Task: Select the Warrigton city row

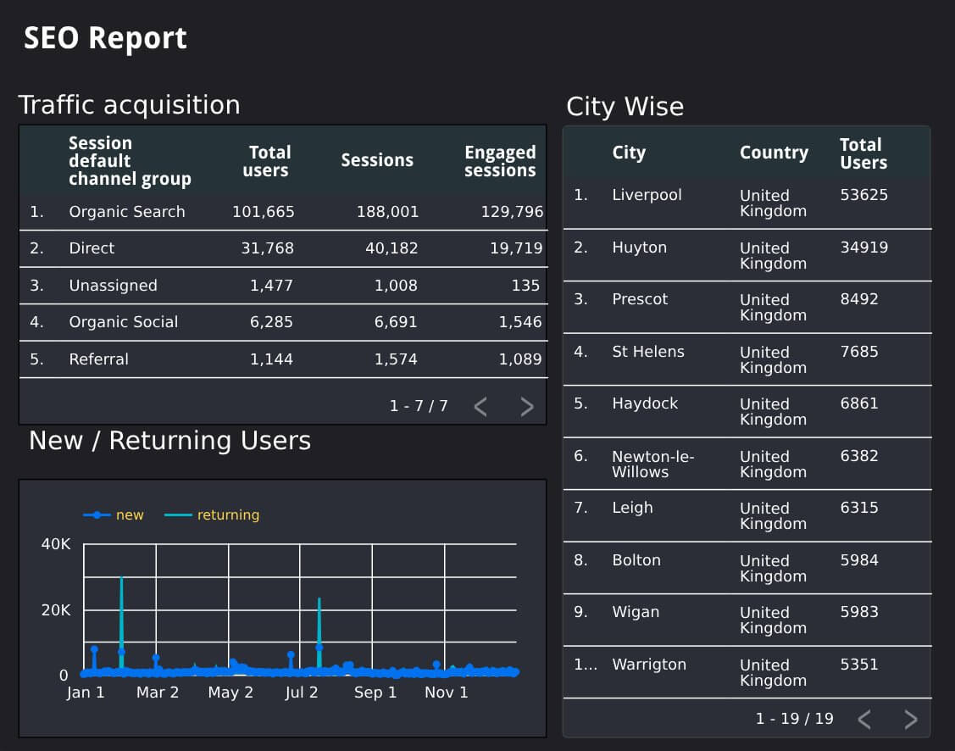Action: point(649,665)
